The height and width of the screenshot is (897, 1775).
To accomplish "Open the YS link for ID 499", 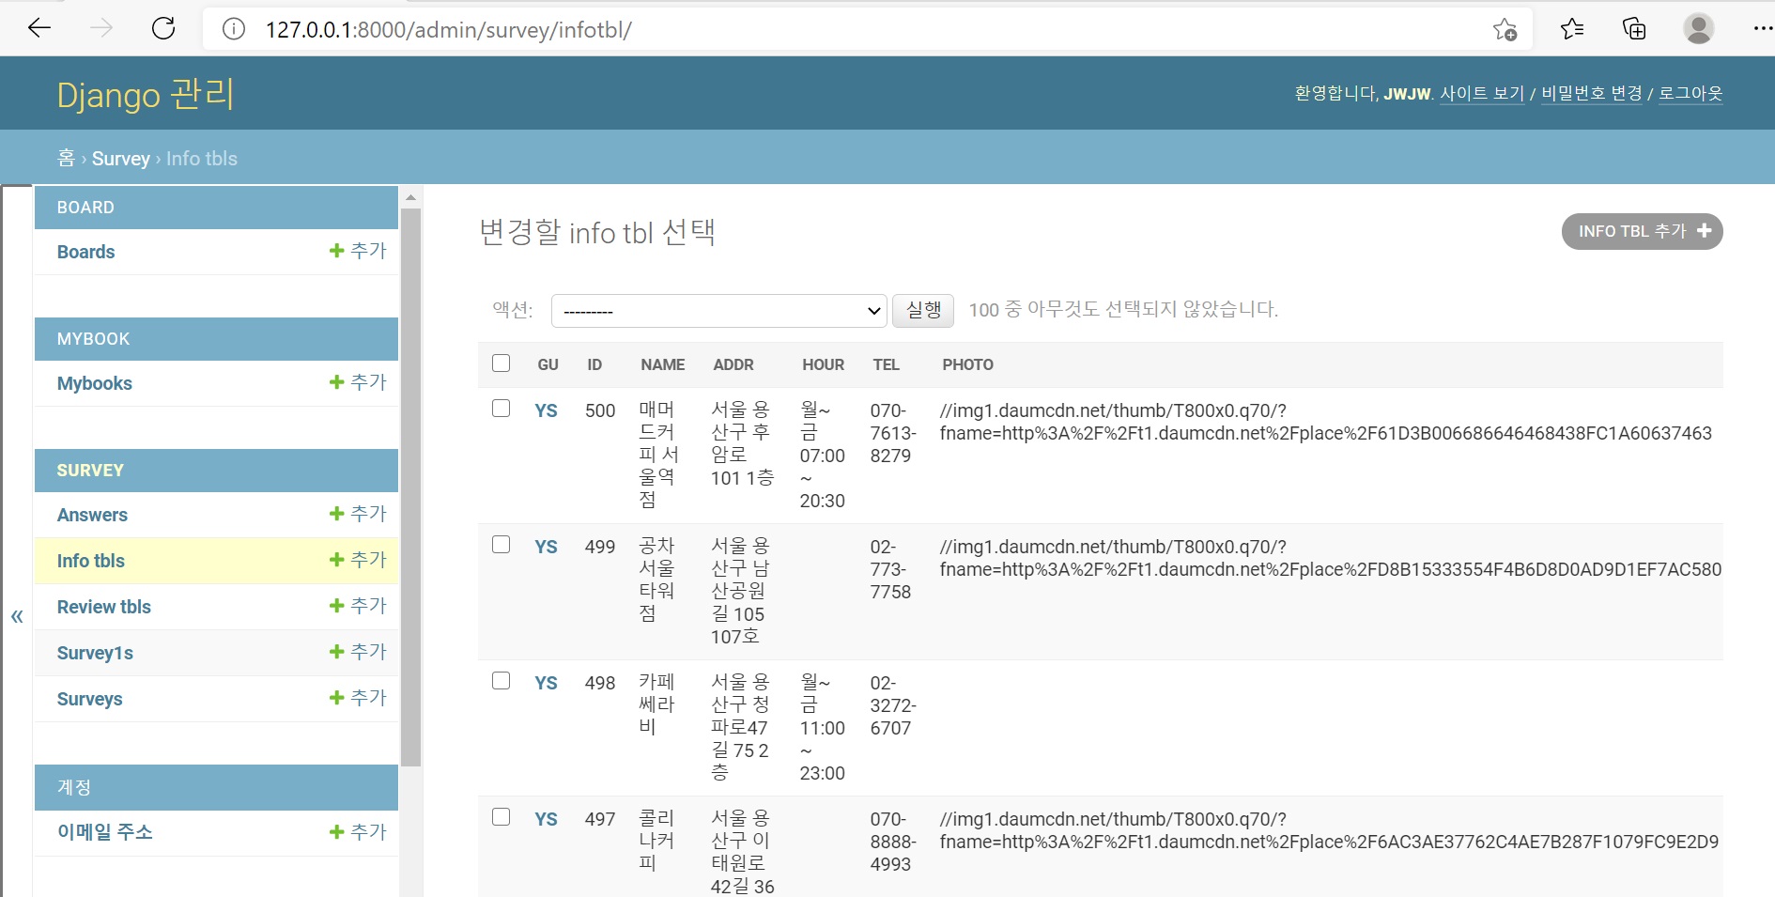I will 546,547.
